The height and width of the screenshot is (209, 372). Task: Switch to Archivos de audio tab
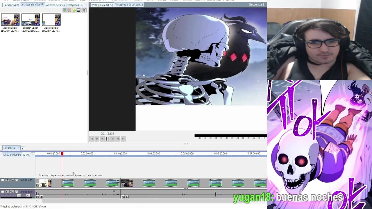click(x=56, y=5)
